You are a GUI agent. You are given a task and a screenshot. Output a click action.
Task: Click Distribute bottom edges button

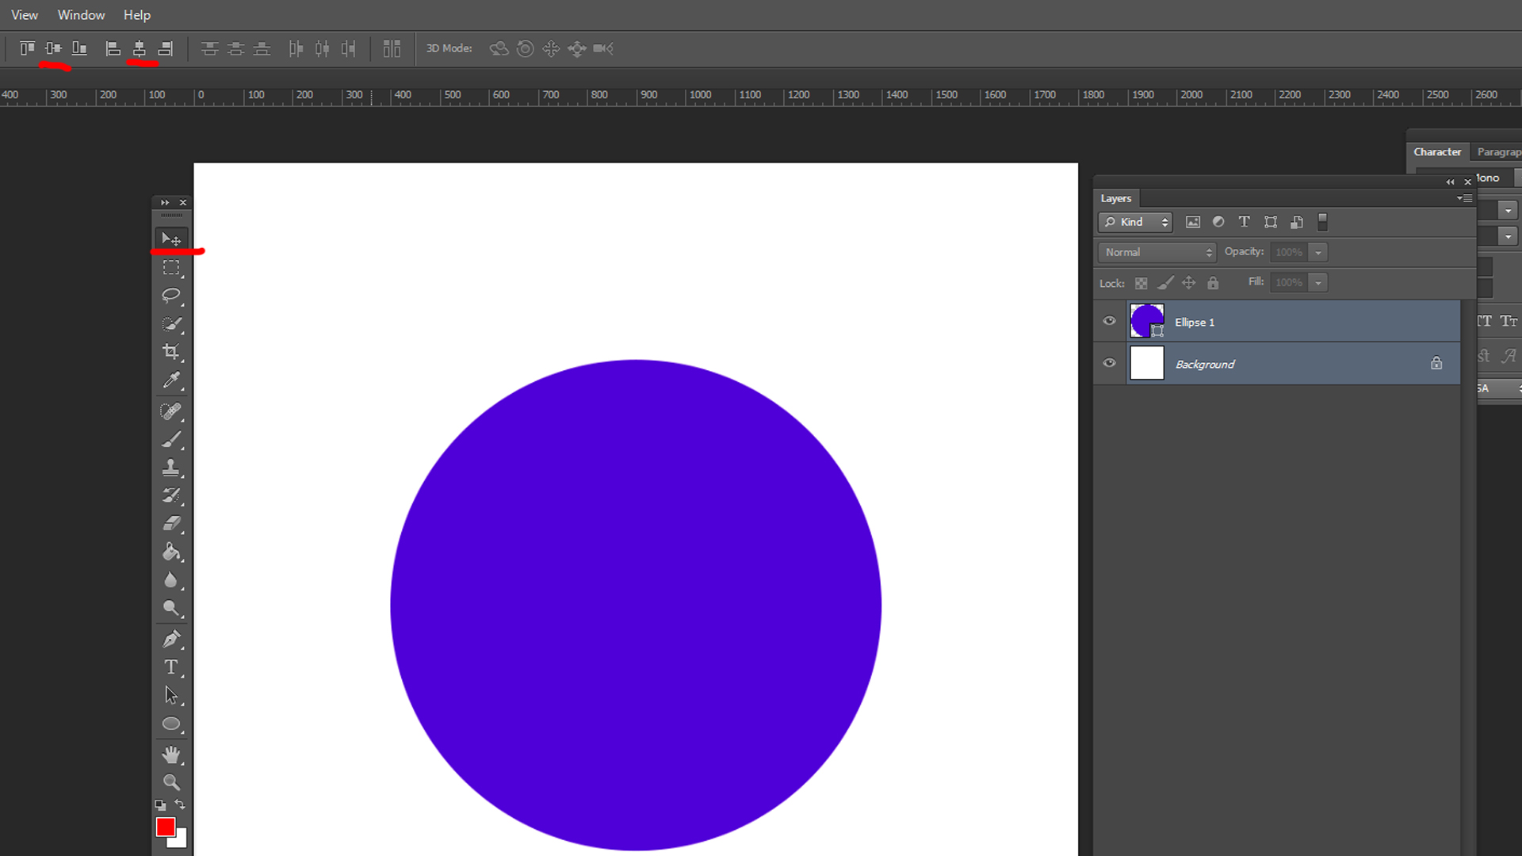tap(262, 48)
